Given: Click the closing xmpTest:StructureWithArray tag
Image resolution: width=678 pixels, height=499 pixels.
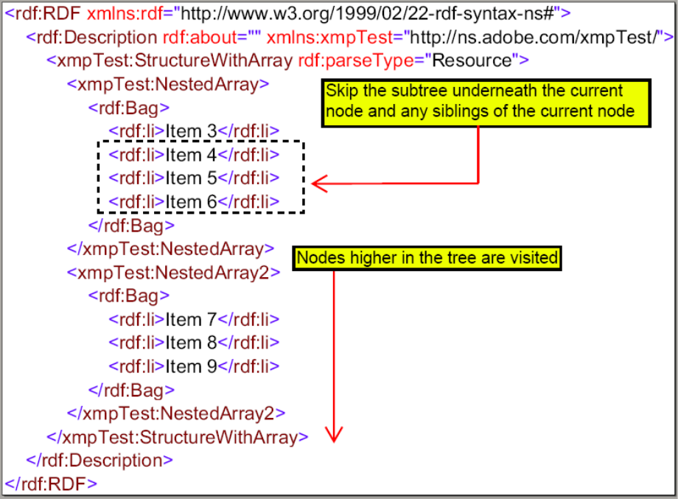Looking at the screenshot, I should (178, 437).
